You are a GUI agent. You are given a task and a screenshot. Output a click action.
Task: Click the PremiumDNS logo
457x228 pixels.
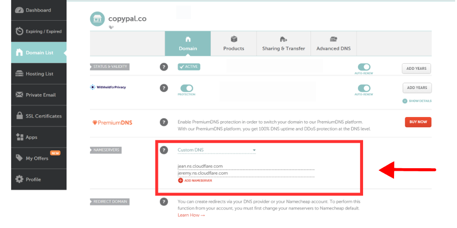(x=112, y=123)
